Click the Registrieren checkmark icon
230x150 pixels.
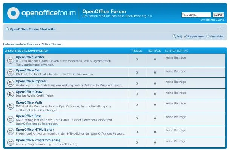point(186,36)
